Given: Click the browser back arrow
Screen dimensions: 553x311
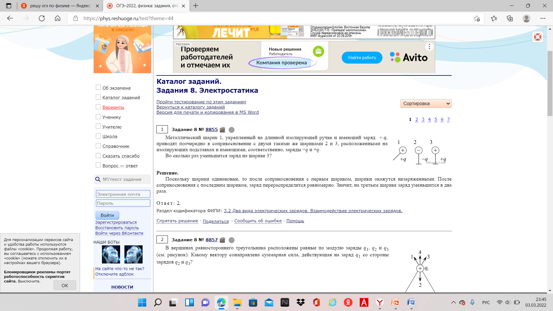Looking at the screenshot, I should point(10,18).
